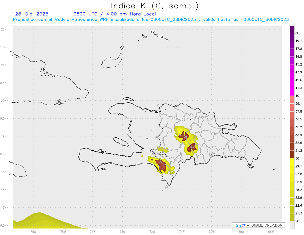Click the dark purple legend swatch above 50
Image resolution: width=304 pixels, height=235 pixels.
pos(292,29)
